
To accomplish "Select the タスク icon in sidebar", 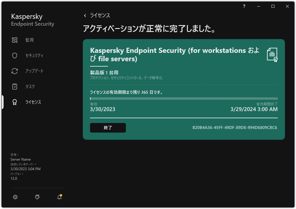I will pos(15,86).
